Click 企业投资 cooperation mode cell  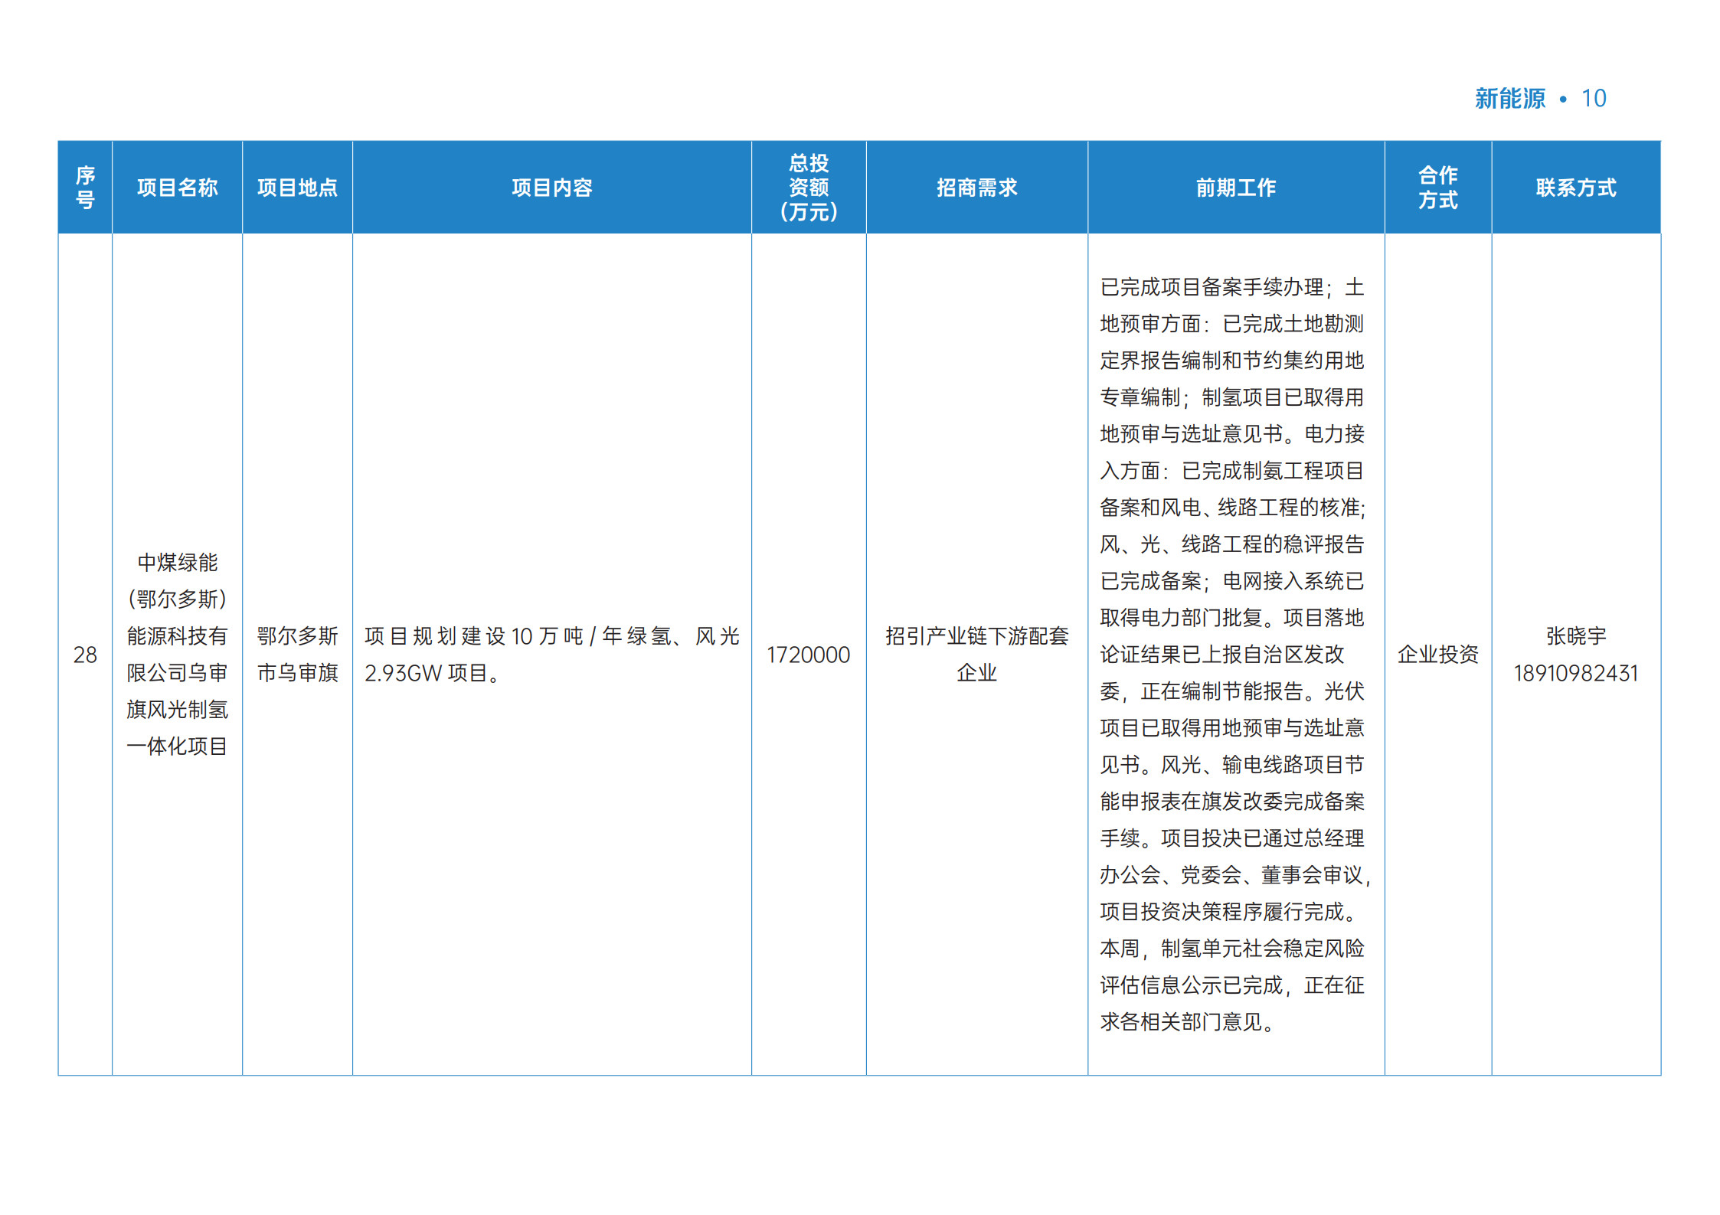[1438, 655]
